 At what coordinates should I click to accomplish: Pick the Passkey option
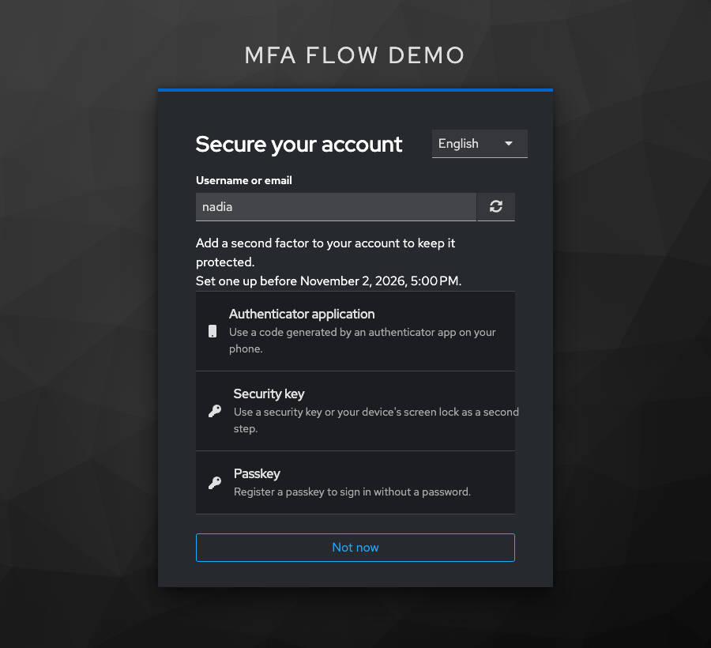pos(355,483)
